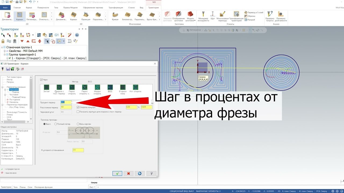
Task: Choose the Боковое ф... multiaxis toolpath
Action: tap(127, 16)
